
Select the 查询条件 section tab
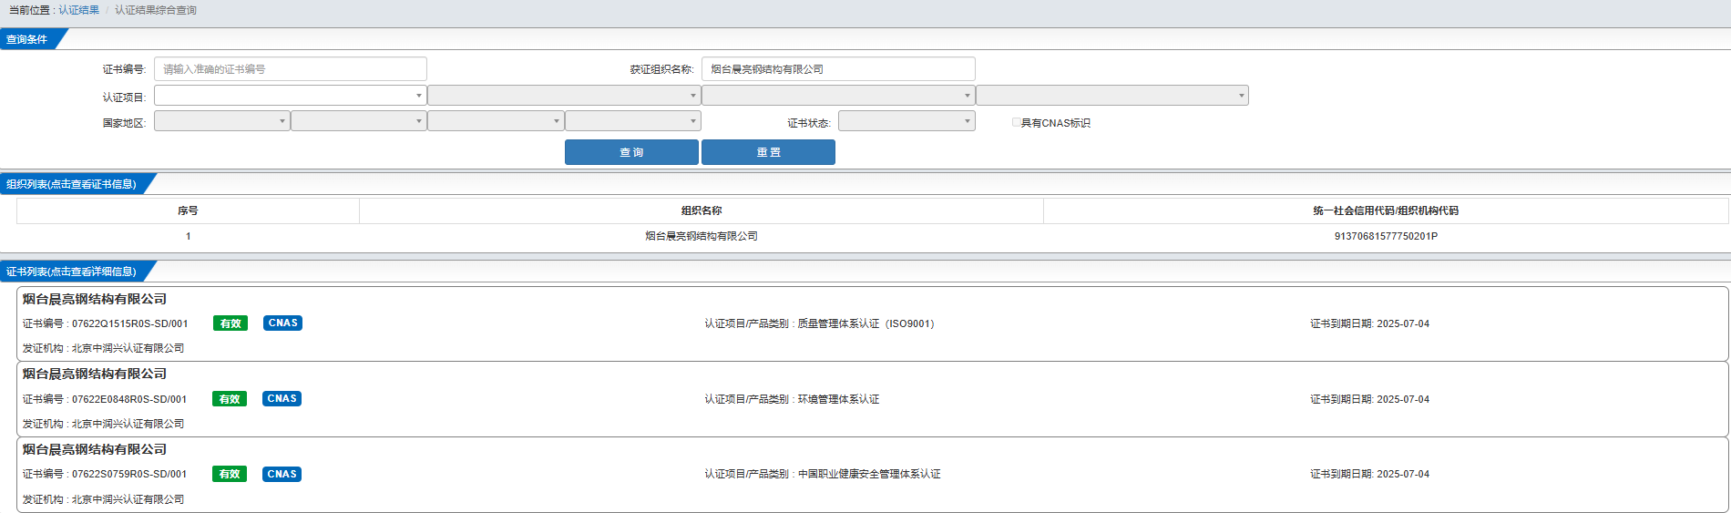[x=27, y=39]
